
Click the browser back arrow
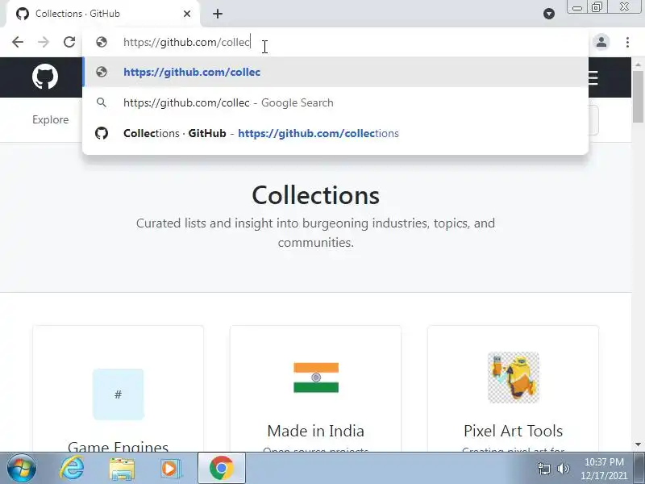(18, 42)
